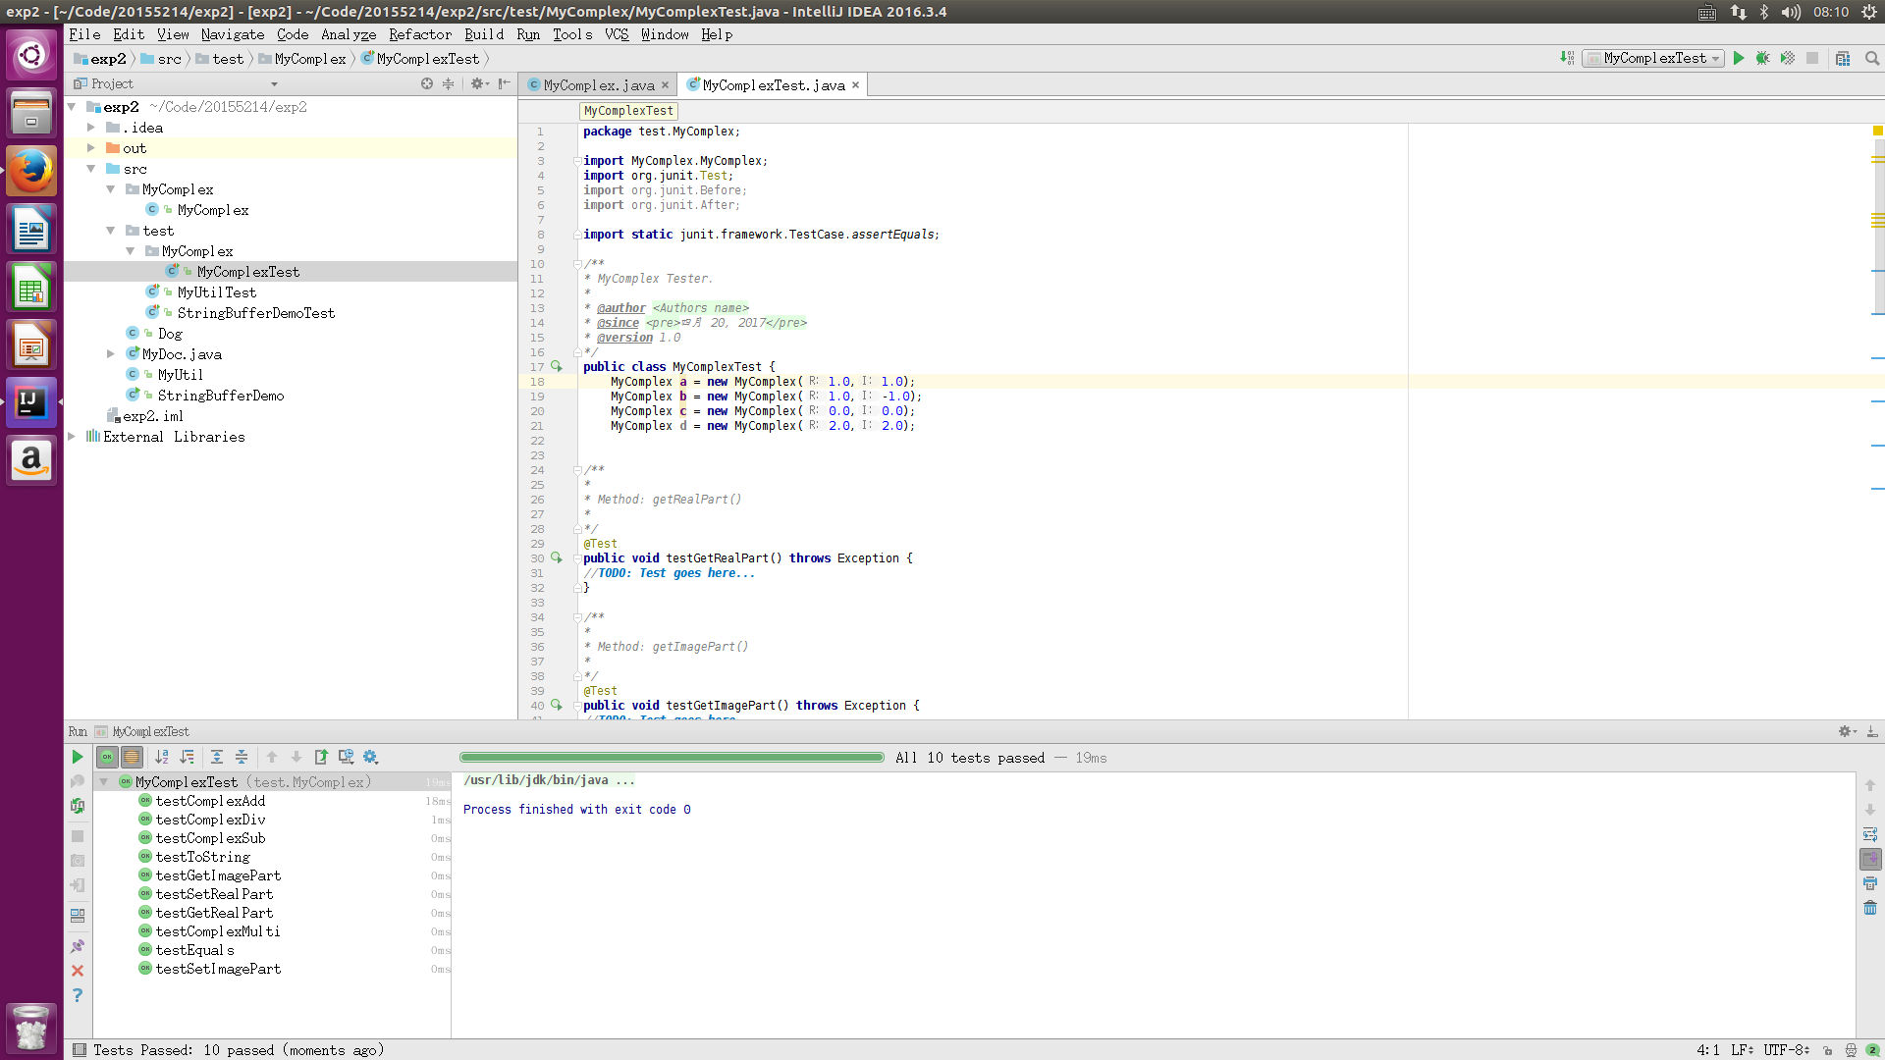1885x1060 pixels.
Task: Expand the .idea folder
Action: [x=91, y=128]
